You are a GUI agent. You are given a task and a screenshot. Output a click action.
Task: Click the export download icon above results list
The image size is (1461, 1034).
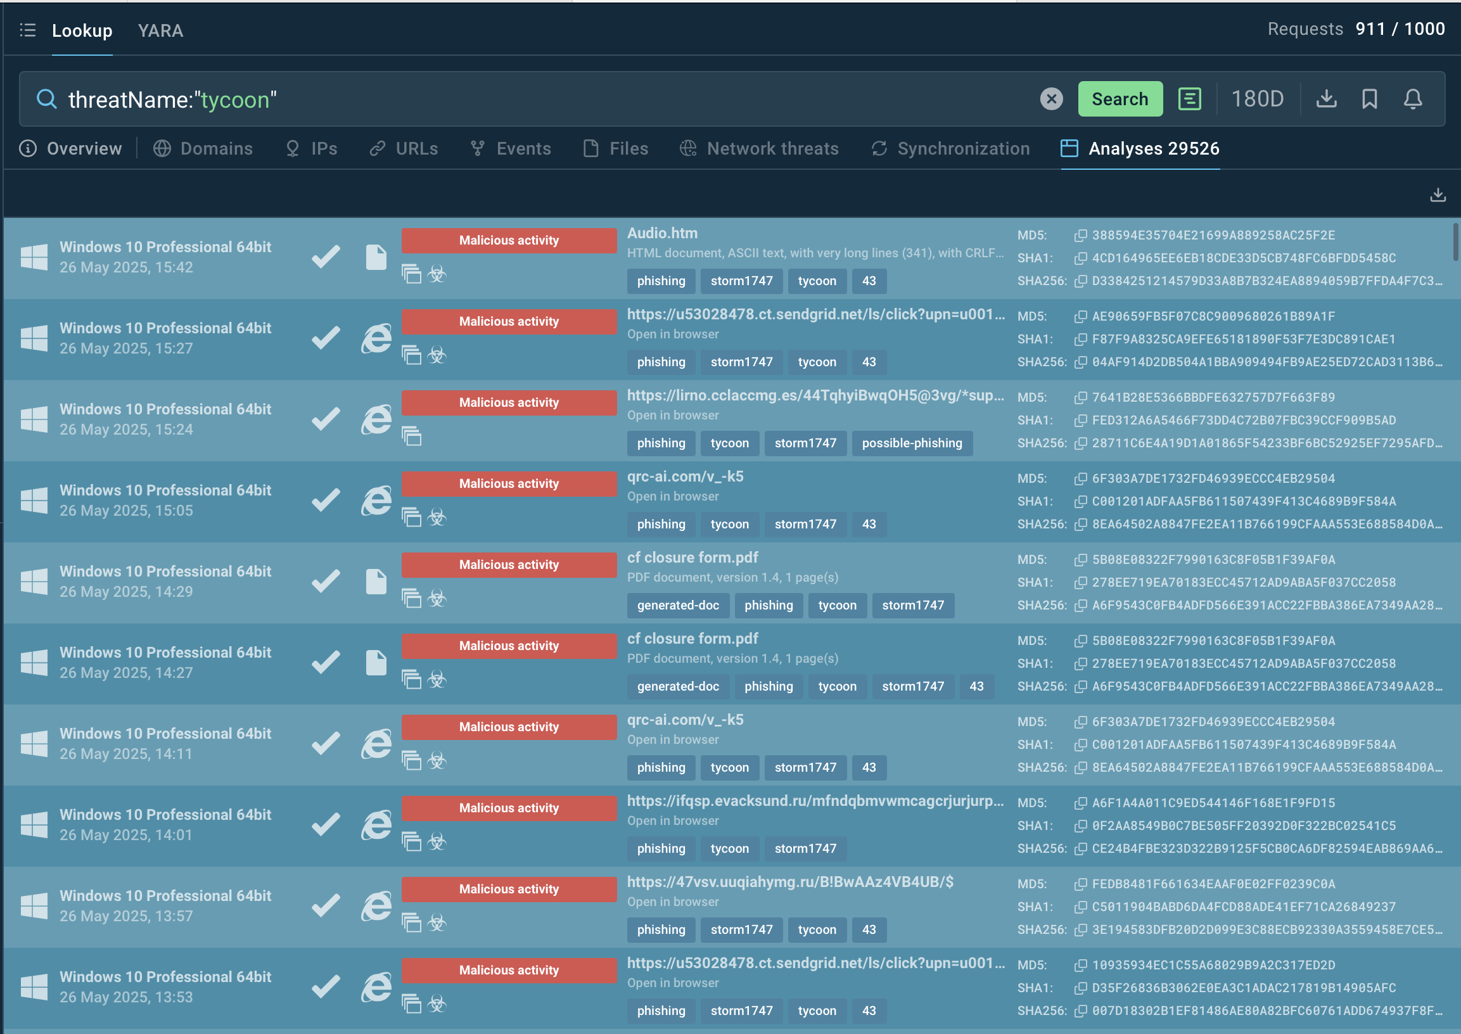pos(1438,195)
